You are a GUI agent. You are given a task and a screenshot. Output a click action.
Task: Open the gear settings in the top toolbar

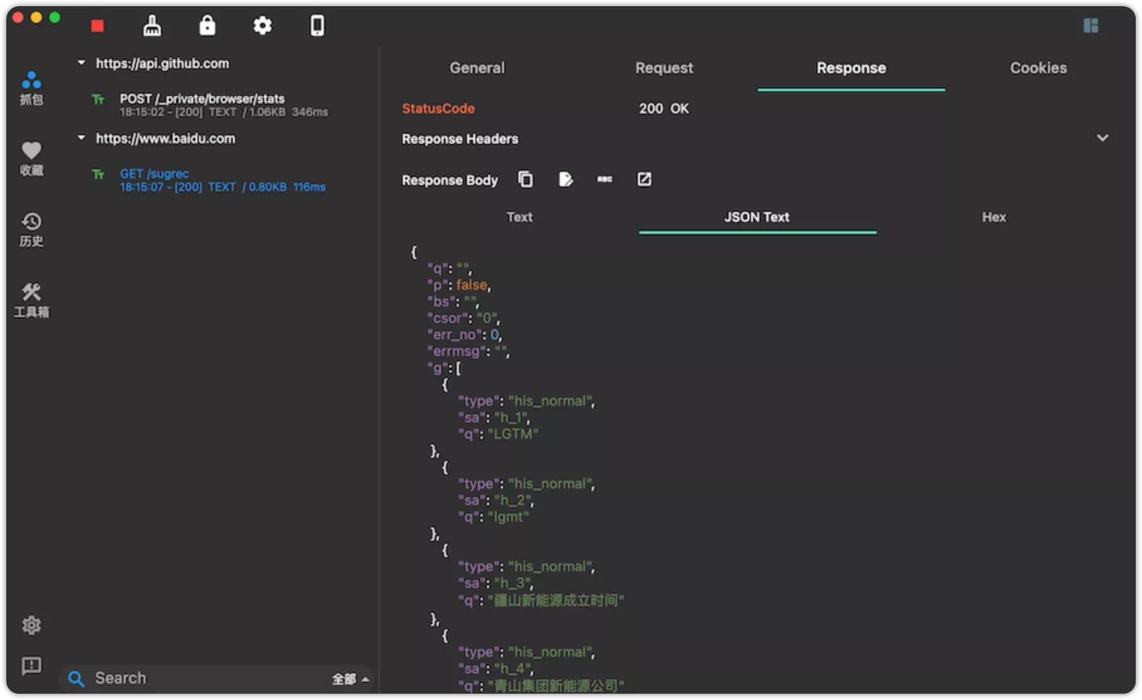click(262, 26)
